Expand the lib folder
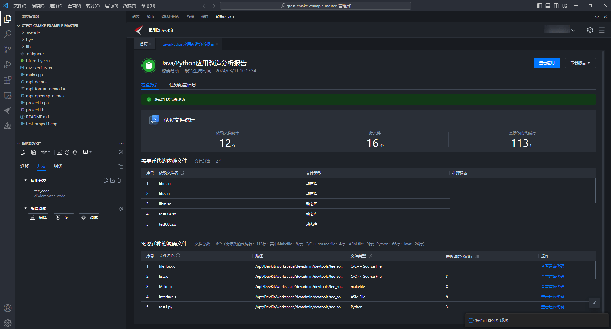Screen dimensions: 611x329 [x=23, y=47]
